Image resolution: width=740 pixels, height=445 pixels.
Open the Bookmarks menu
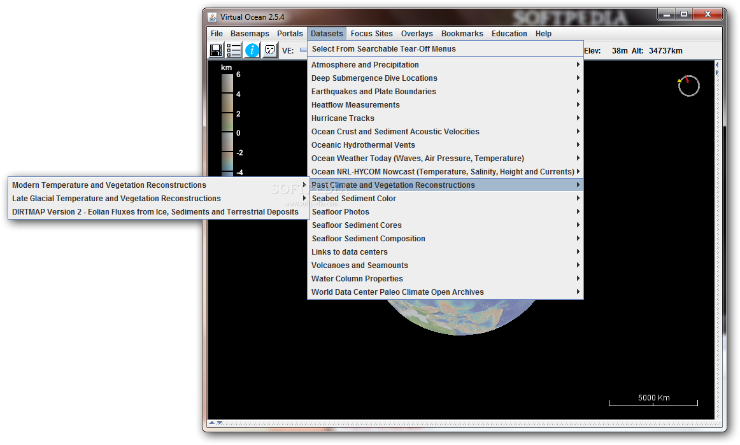pos(462,34)
